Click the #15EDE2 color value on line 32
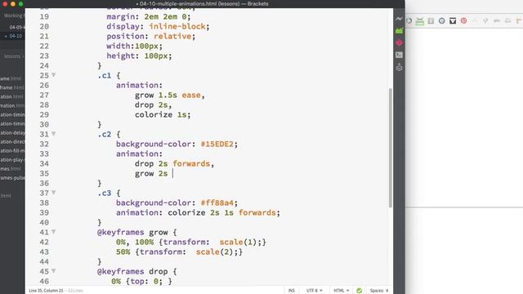 tap(217, 144)
